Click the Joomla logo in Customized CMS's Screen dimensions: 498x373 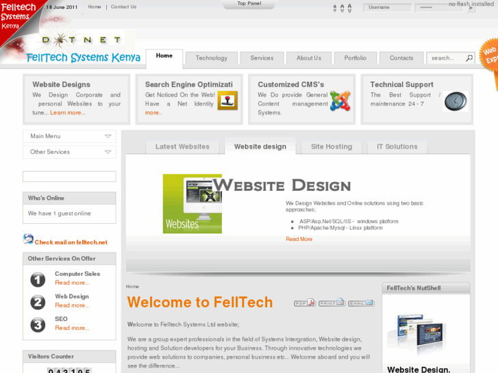coord(340,101)
